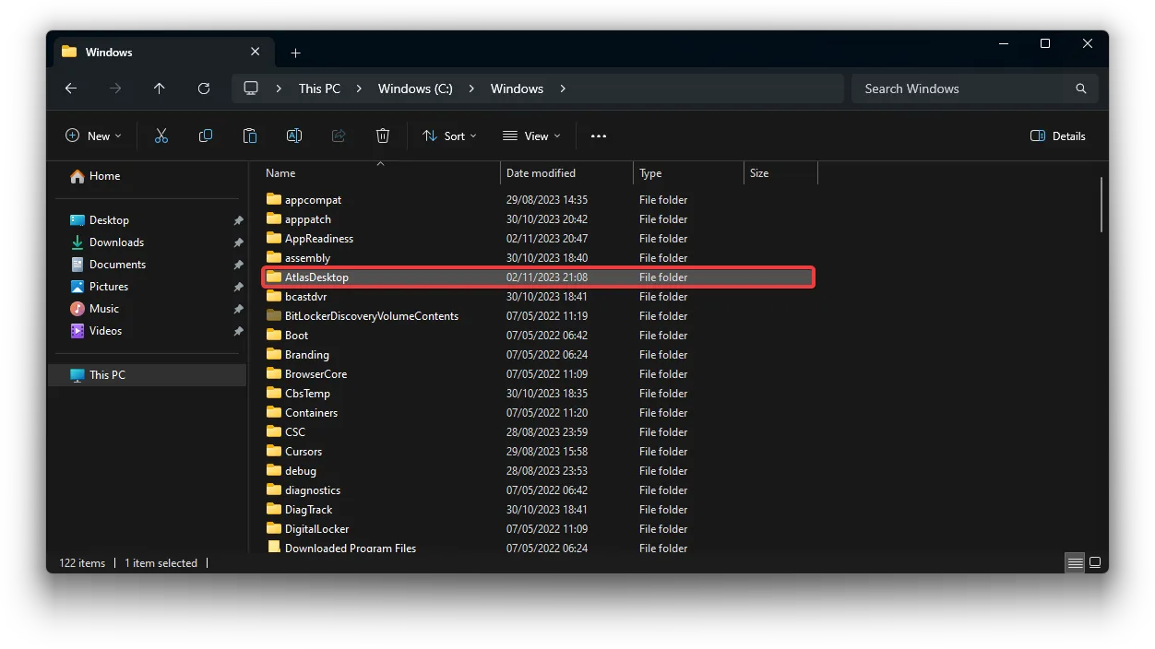Open the View options dropdown
This screenshot has width=1155, height=649.
click(x=531, y=136)
